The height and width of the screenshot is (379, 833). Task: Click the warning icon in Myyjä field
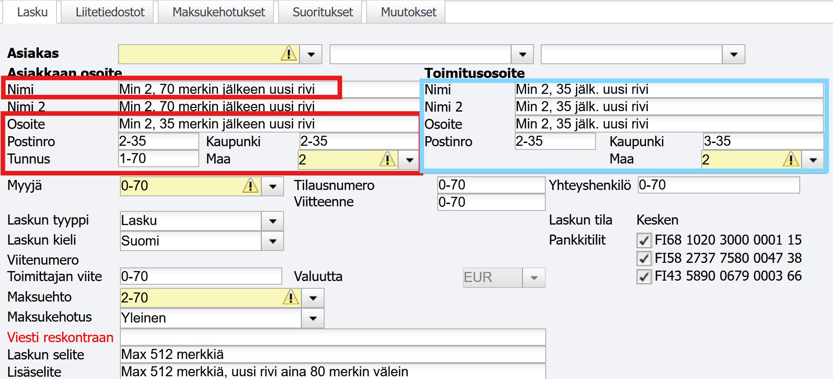(x=250, y=186)
